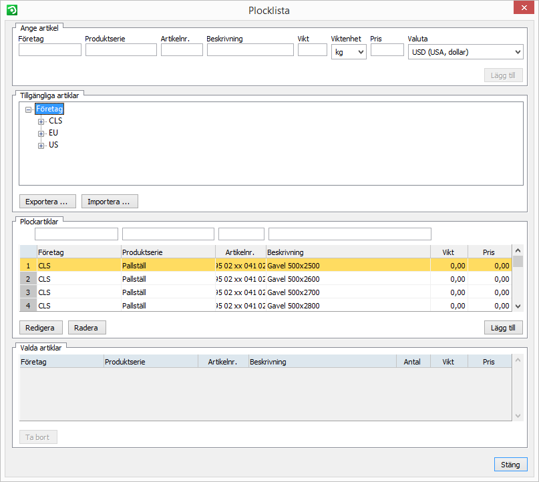Expand the EU tree node
This screenshot has width=539, height=482.
41,134
